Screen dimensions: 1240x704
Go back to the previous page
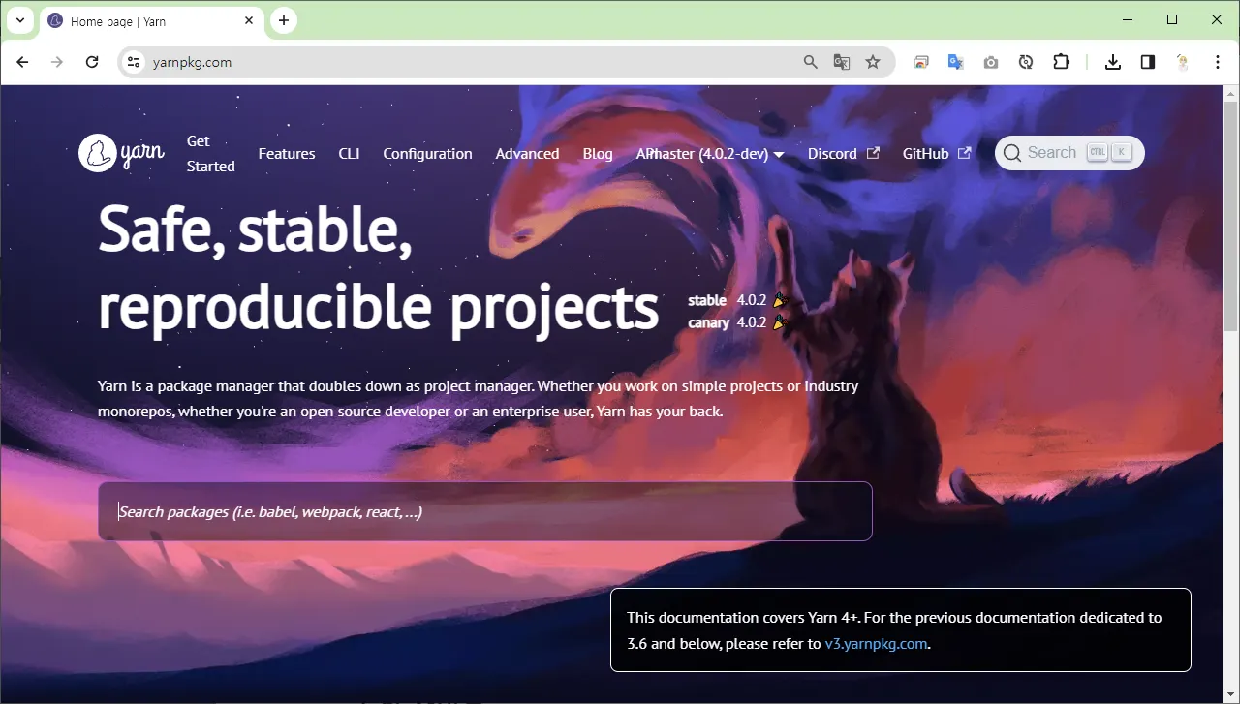[22, 62]
